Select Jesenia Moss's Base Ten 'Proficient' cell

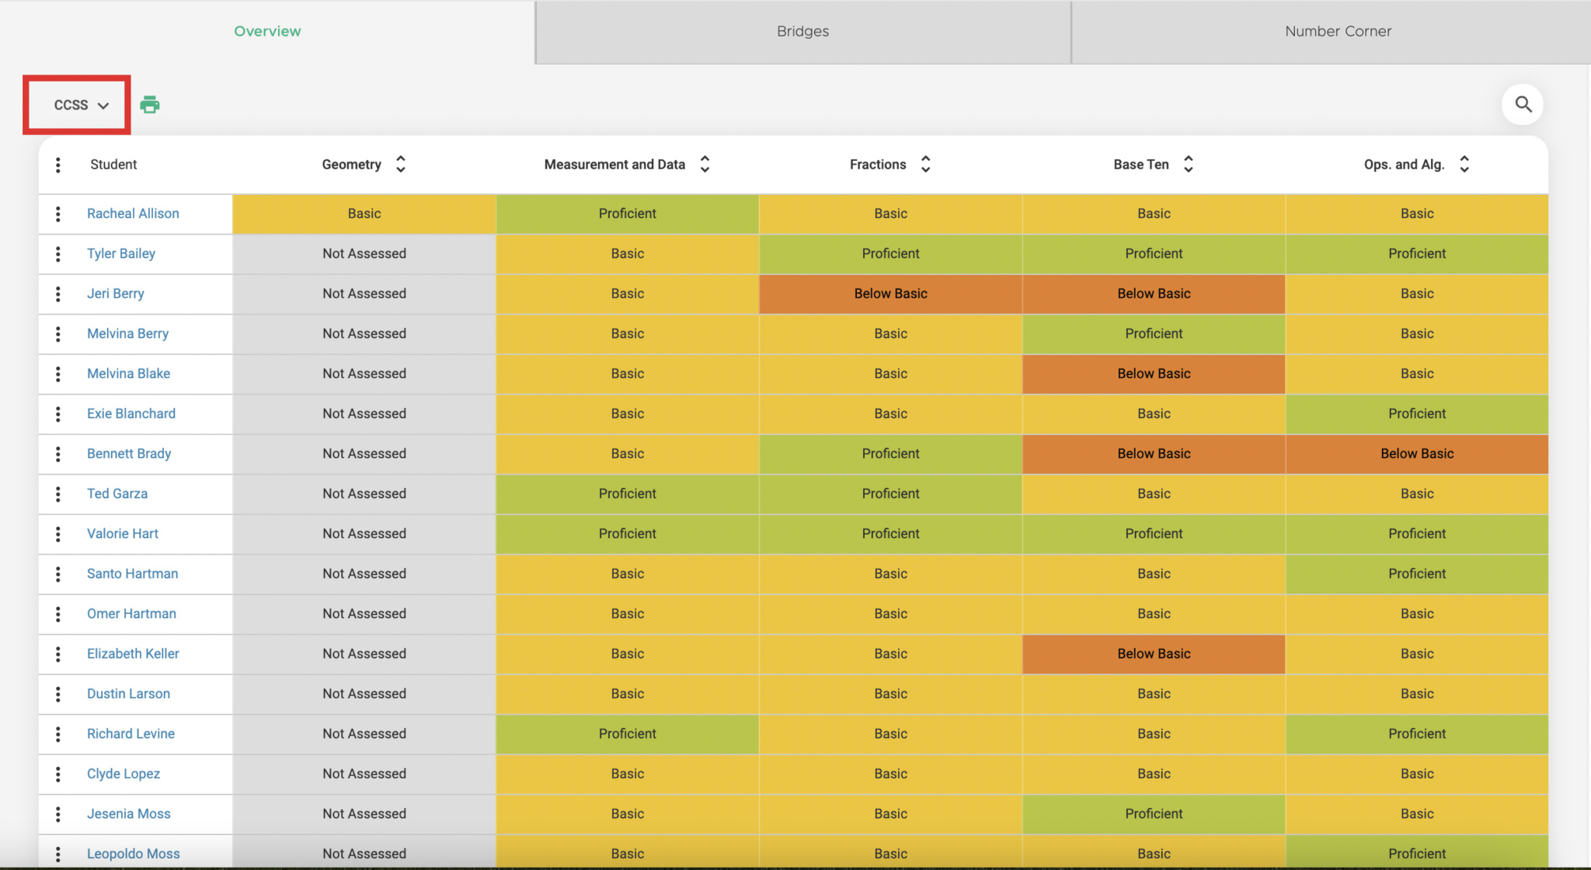[x=1154, y=814]
